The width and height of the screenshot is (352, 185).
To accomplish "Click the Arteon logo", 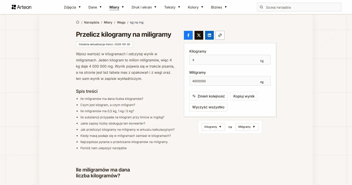I will (21, 7).
